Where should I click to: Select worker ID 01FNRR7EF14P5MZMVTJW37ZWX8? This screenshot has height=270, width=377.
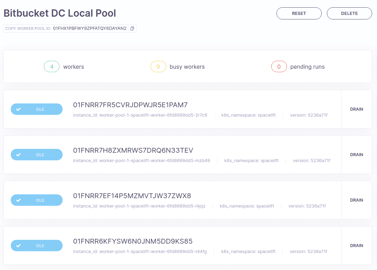[x=132, y=196]
